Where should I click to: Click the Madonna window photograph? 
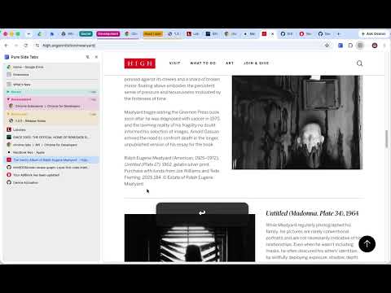point(190,238)
